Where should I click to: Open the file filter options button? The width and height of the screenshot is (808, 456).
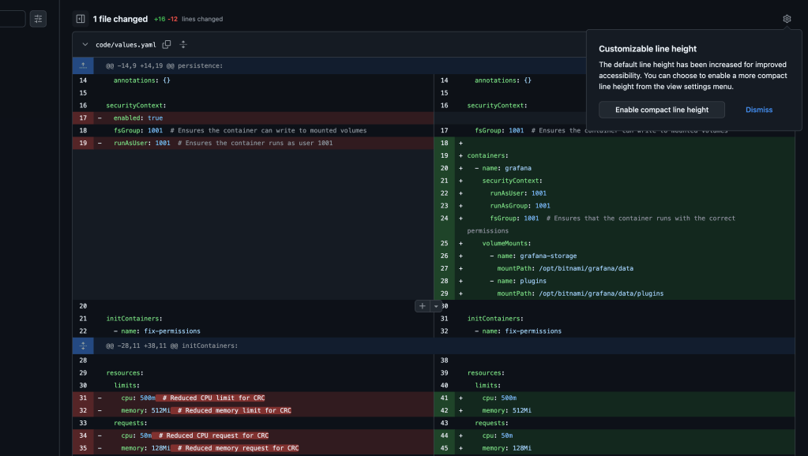tap(38, 19)
